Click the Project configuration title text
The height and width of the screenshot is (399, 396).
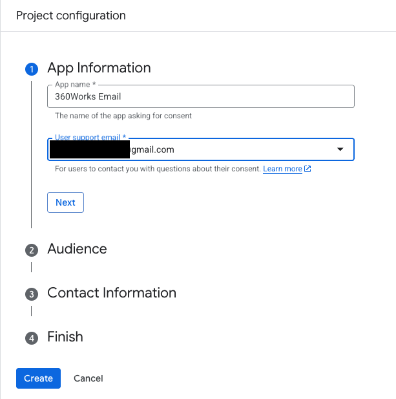coord(71,16)
